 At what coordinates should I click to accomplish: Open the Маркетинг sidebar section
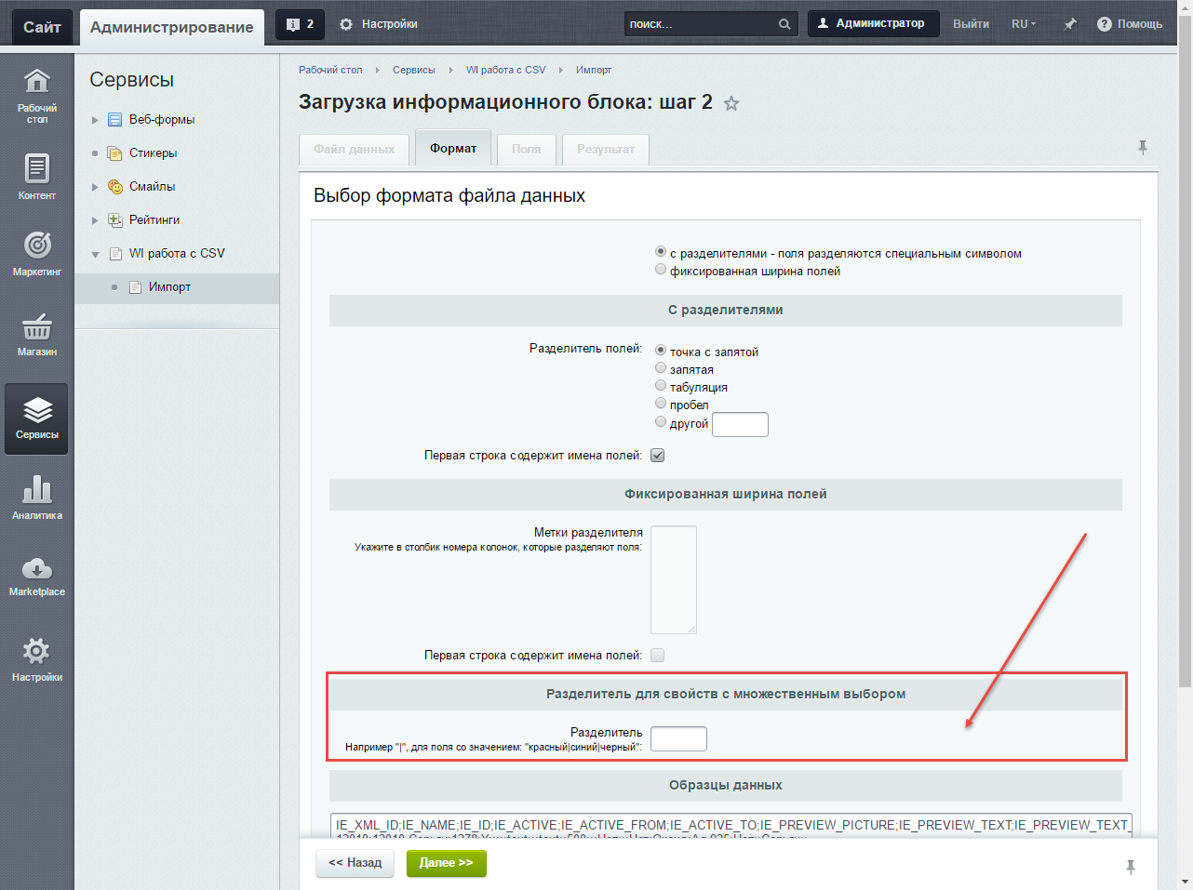tap(36, 254)
